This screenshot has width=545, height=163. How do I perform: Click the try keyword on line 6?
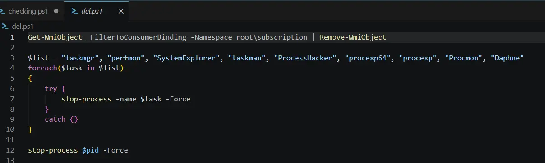51,89
